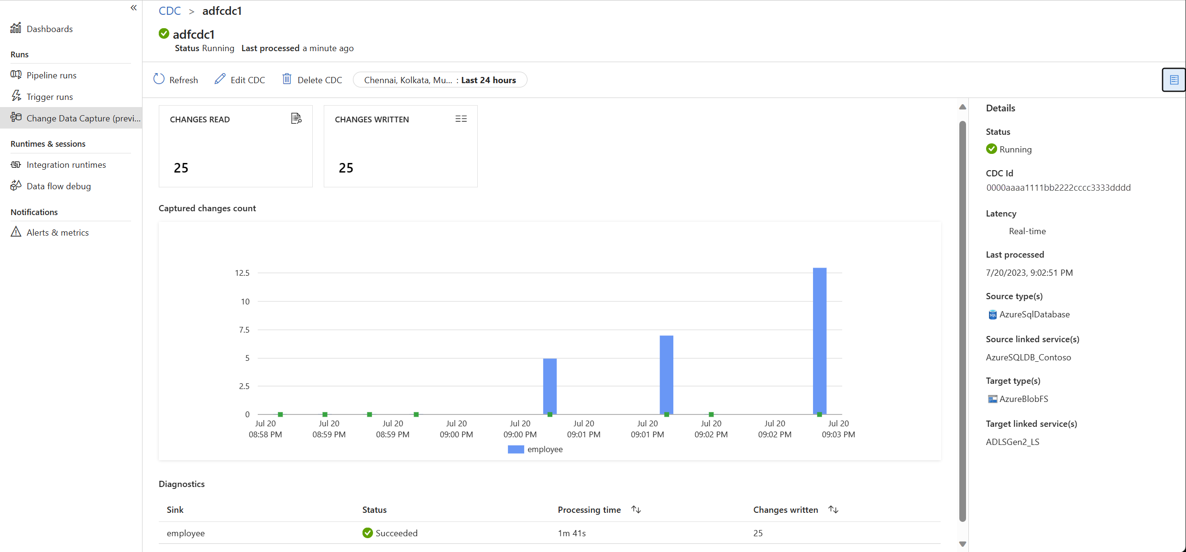The height and width of the screenshot is (552, 1186).
Task: Open the details panel via top-right icon
Action: tap(1174, 79)
